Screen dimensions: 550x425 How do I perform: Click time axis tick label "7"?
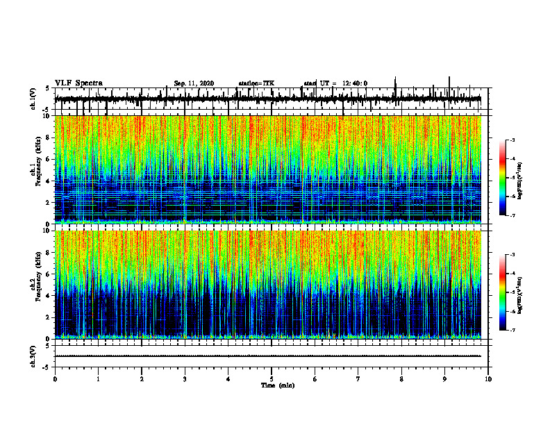tap(358, 379)
